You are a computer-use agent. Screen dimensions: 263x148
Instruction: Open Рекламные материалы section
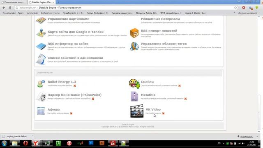[x=160, y=19]
